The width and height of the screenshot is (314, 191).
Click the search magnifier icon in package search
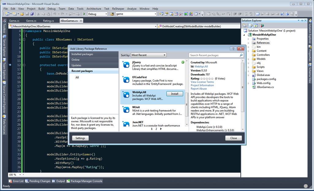241,55
